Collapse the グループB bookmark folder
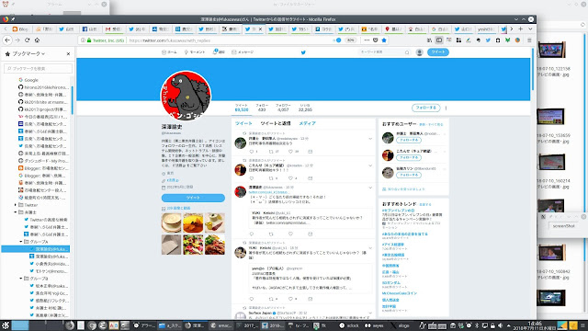 (x=21, y=279)
